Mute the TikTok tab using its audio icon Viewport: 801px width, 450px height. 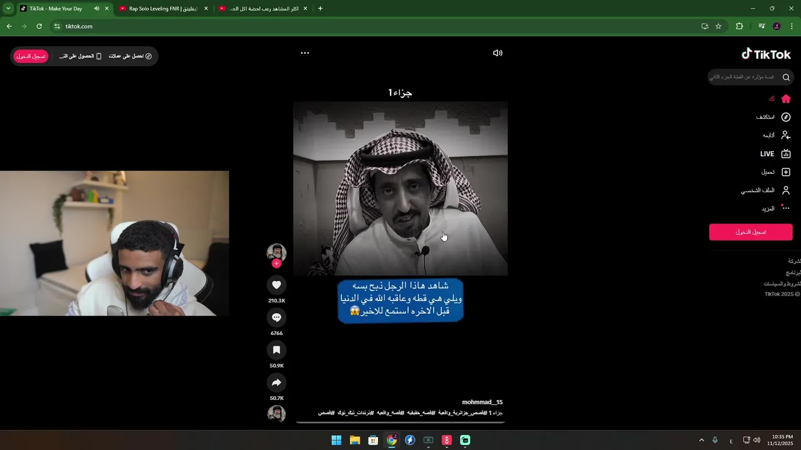pos(96,9)
